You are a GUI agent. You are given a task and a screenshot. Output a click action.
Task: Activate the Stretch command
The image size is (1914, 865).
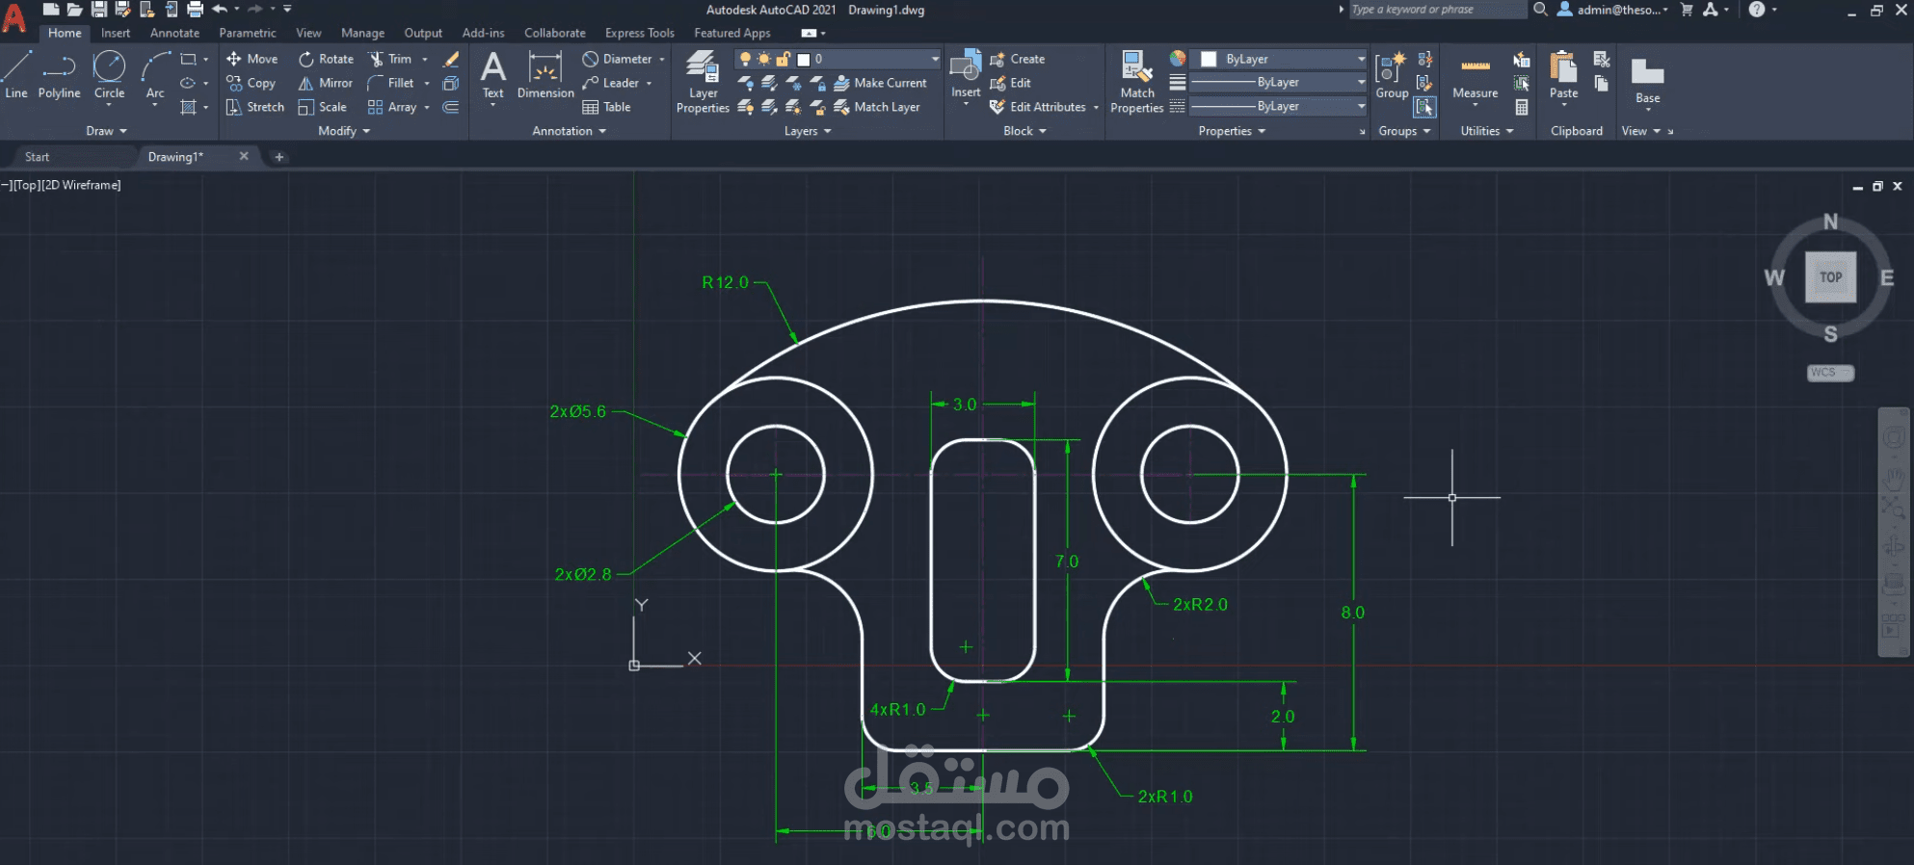click(x=254, y=107)
